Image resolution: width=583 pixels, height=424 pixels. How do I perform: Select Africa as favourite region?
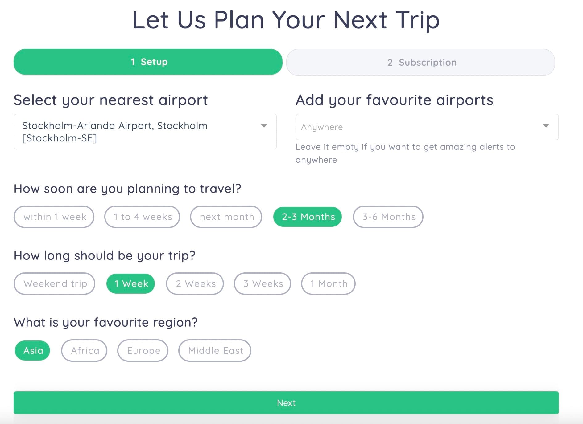[84, 350]
